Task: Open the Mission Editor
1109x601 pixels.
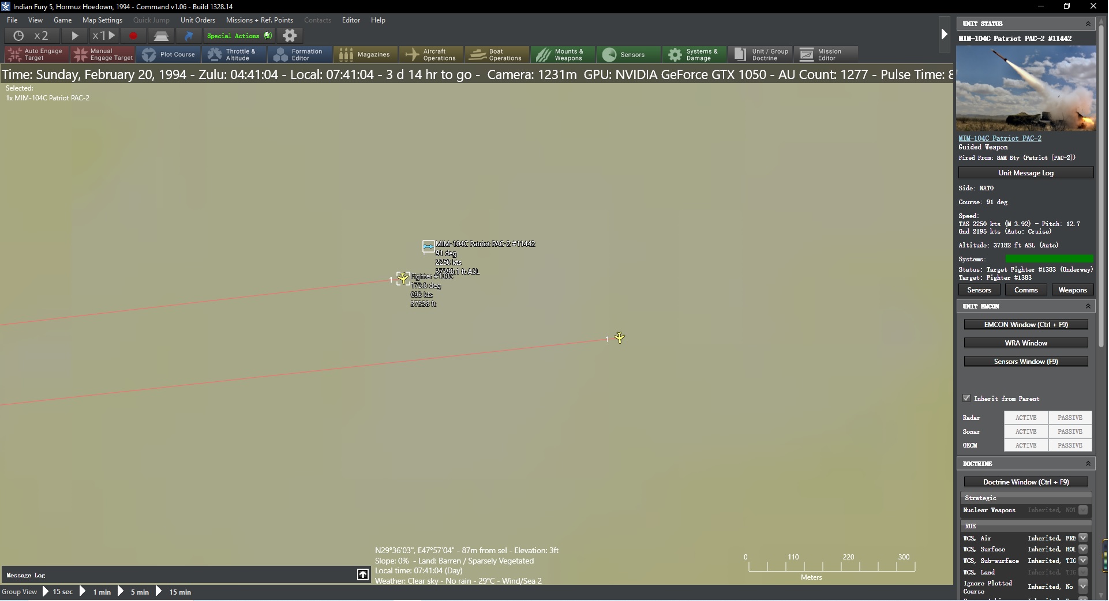Action: point(826,54)
